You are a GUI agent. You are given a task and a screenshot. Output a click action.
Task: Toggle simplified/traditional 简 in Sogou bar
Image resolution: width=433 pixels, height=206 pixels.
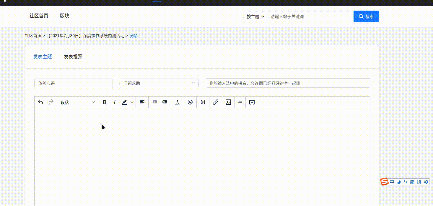[412, 182]
